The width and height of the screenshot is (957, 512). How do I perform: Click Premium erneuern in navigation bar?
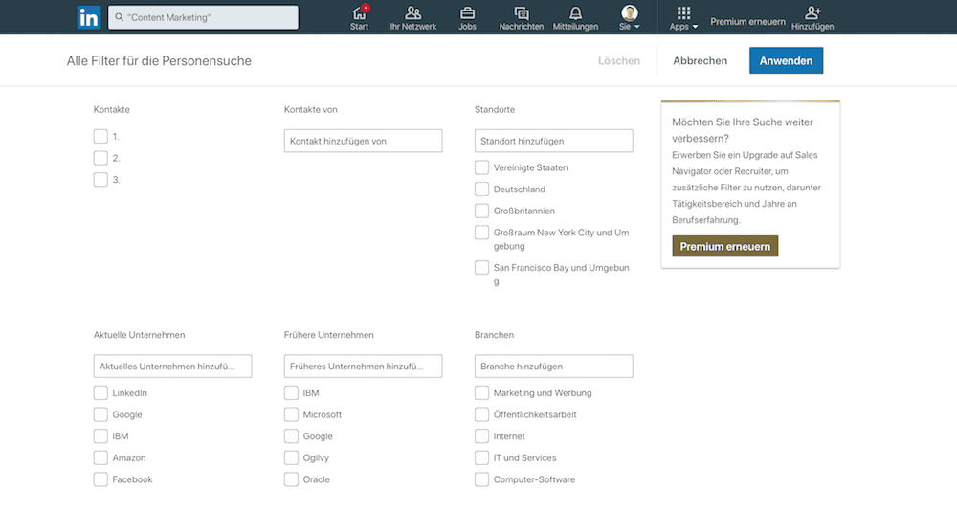coord(747,21)
